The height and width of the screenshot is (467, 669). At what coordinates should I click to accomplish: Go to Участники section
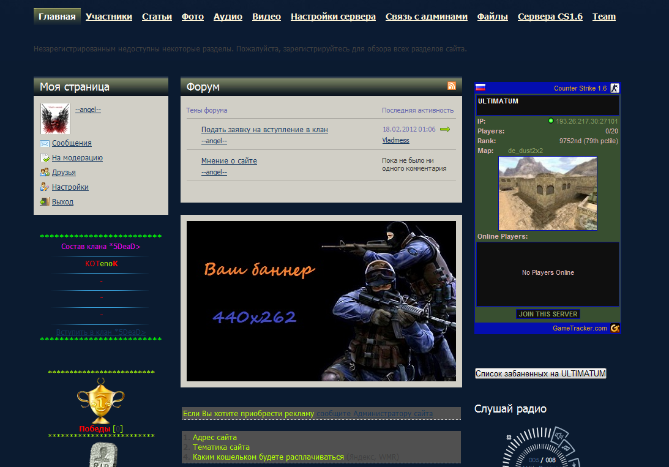(109, 17)
